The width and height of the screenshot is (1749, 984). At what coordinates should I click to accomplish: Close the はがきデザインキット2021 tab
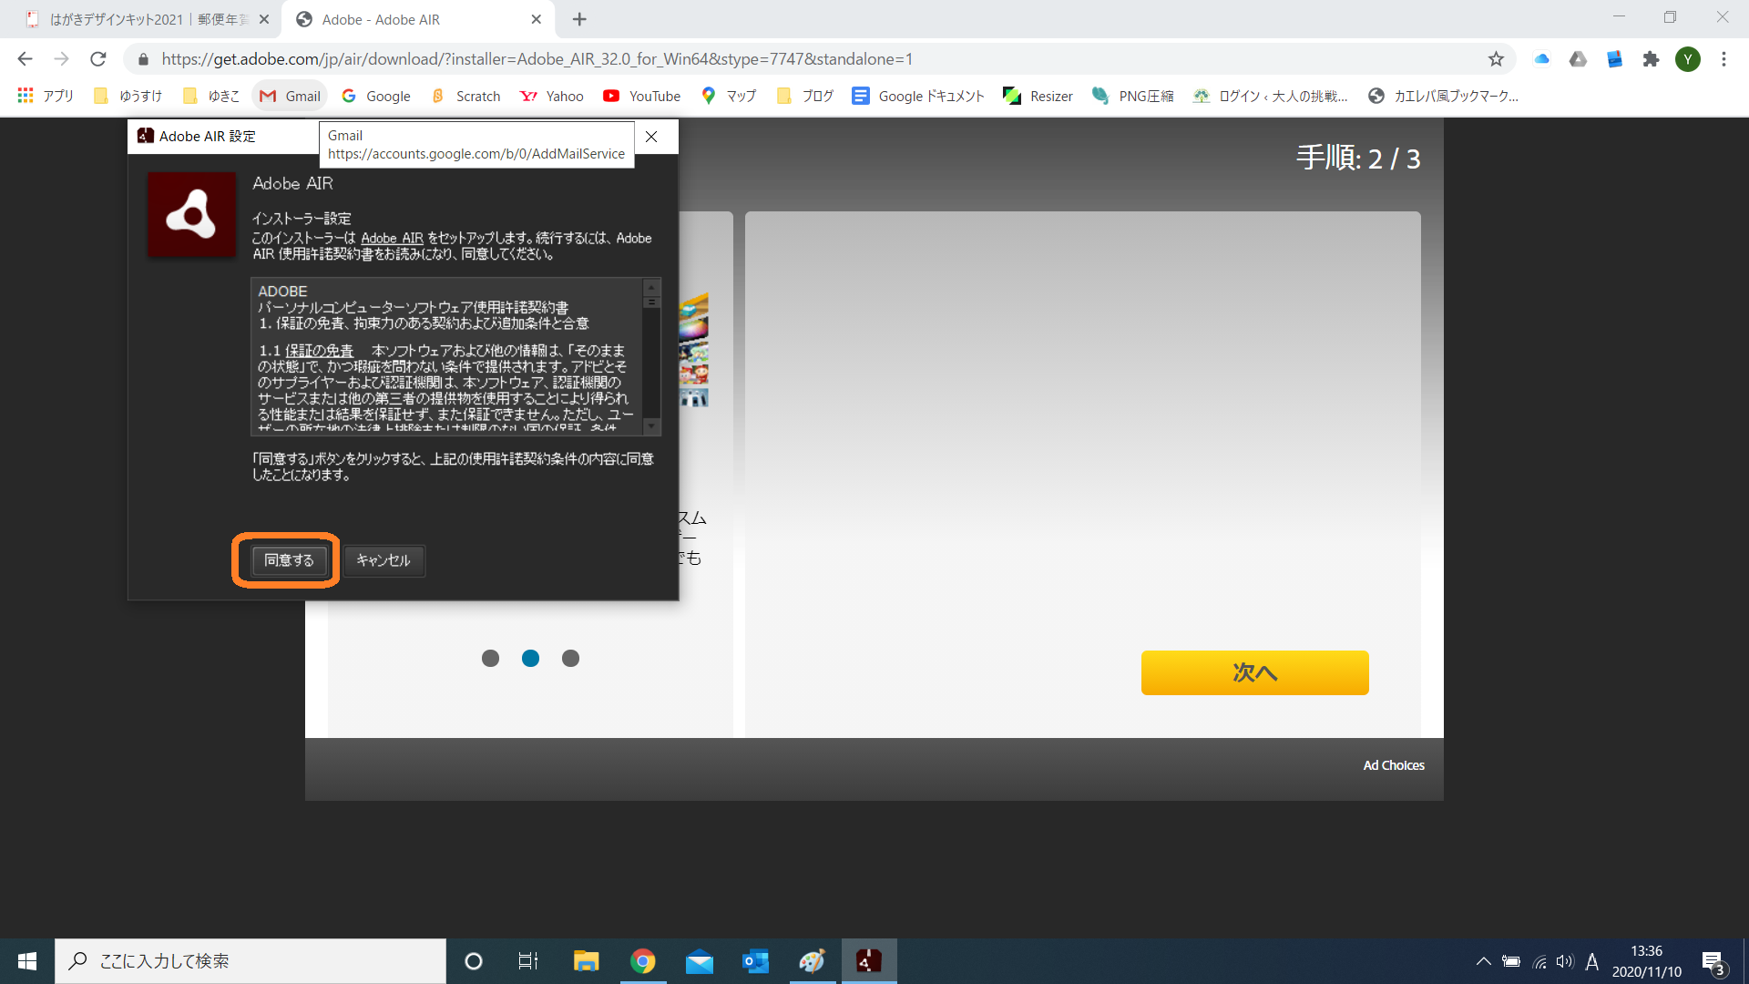264,19
